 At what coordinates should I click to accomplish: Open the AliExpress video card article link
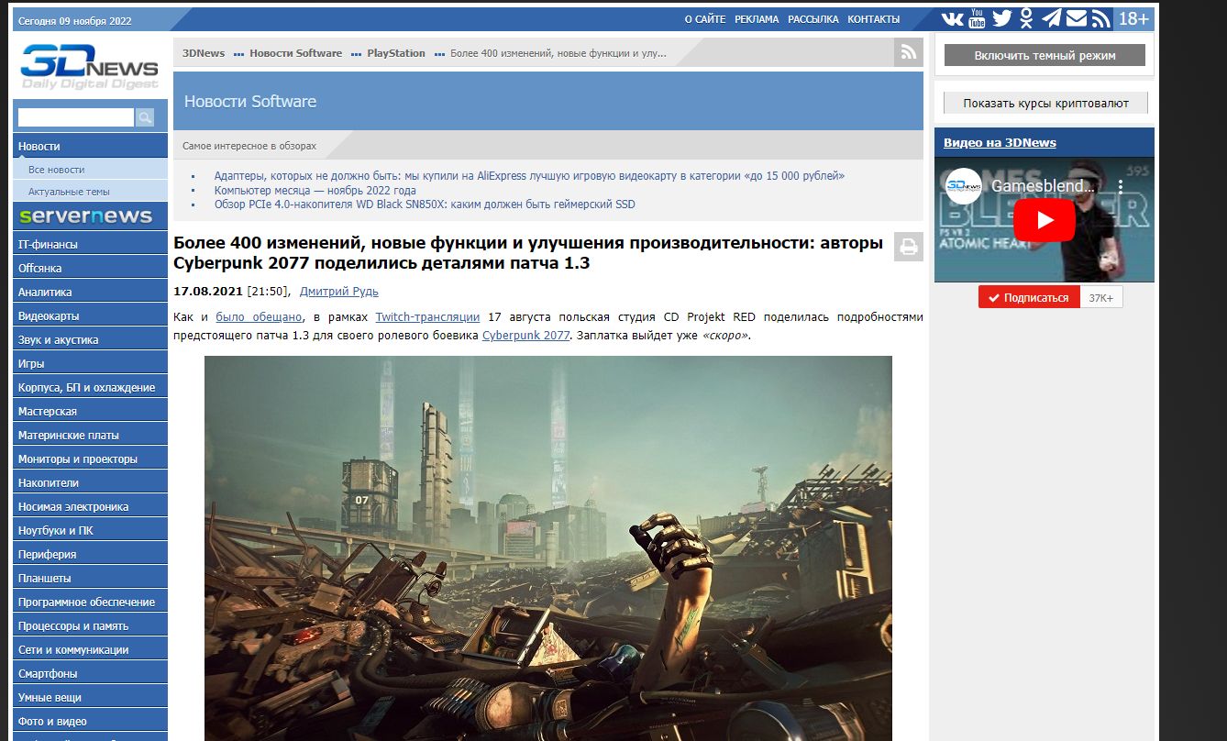(x=529, y=175)
